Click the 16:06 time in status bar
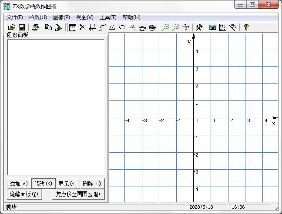282x214 pixels. click(x=238, y=207)
